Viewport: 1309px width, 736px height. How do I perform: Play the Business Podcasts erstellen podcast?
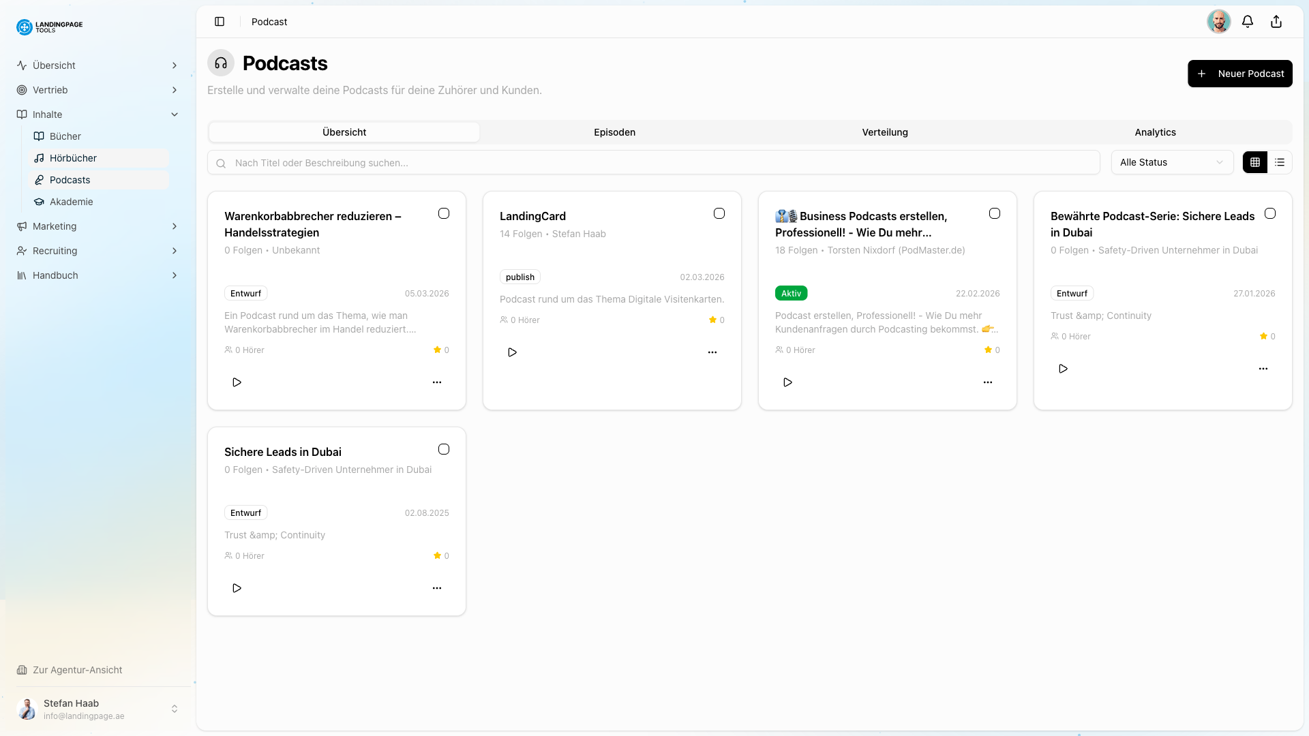pos(787,382)
